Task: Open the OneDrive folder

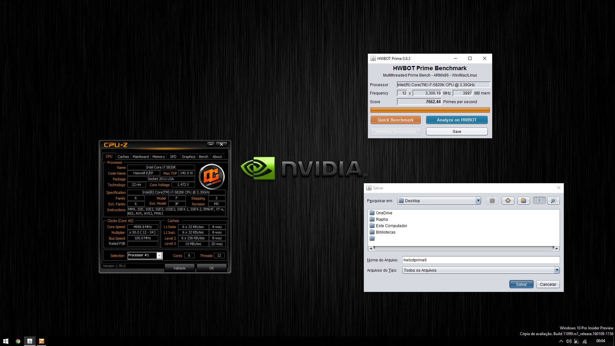Action: click(381, 213)
